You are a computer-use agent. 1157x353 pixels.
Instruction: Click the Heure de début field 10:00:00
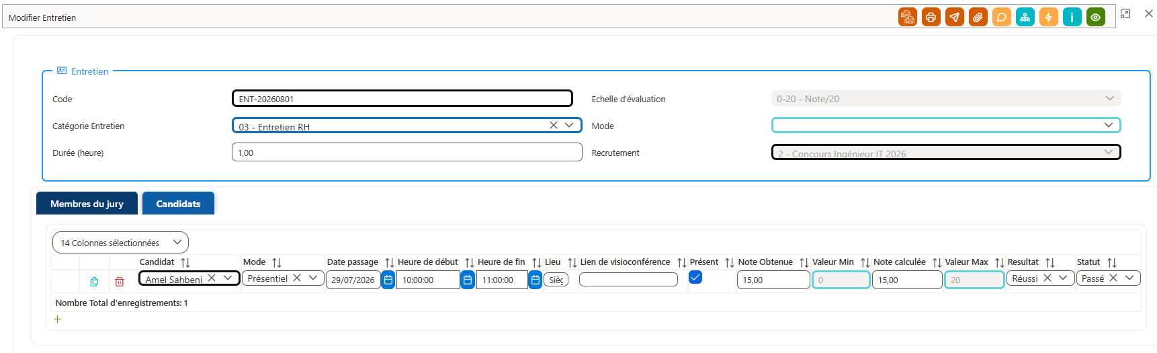point(429,280)
